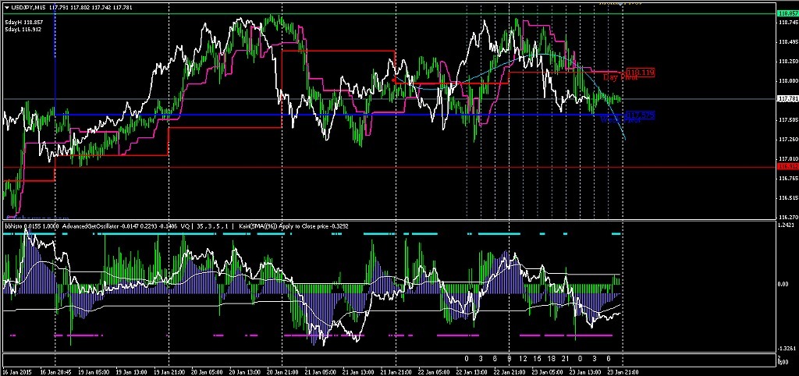Click the 16 Jan 2015 date on time axis

pyautogui.click(x=16, y=371)
